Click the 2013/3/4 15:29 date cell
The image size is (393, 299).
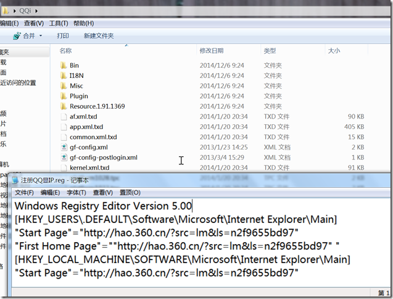pos(222,158)
